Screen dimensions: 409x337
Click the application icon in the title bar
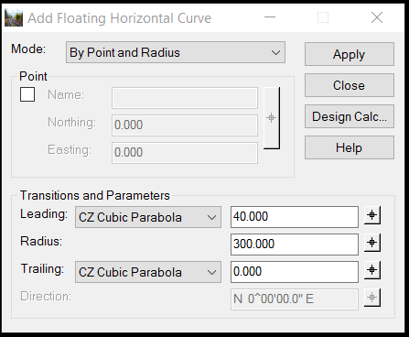pos(14,18)
